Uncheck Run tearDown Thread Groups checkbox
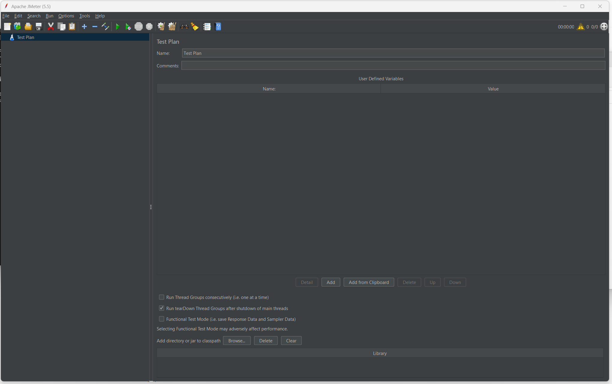612x384 pixels. tap(162, 308)
